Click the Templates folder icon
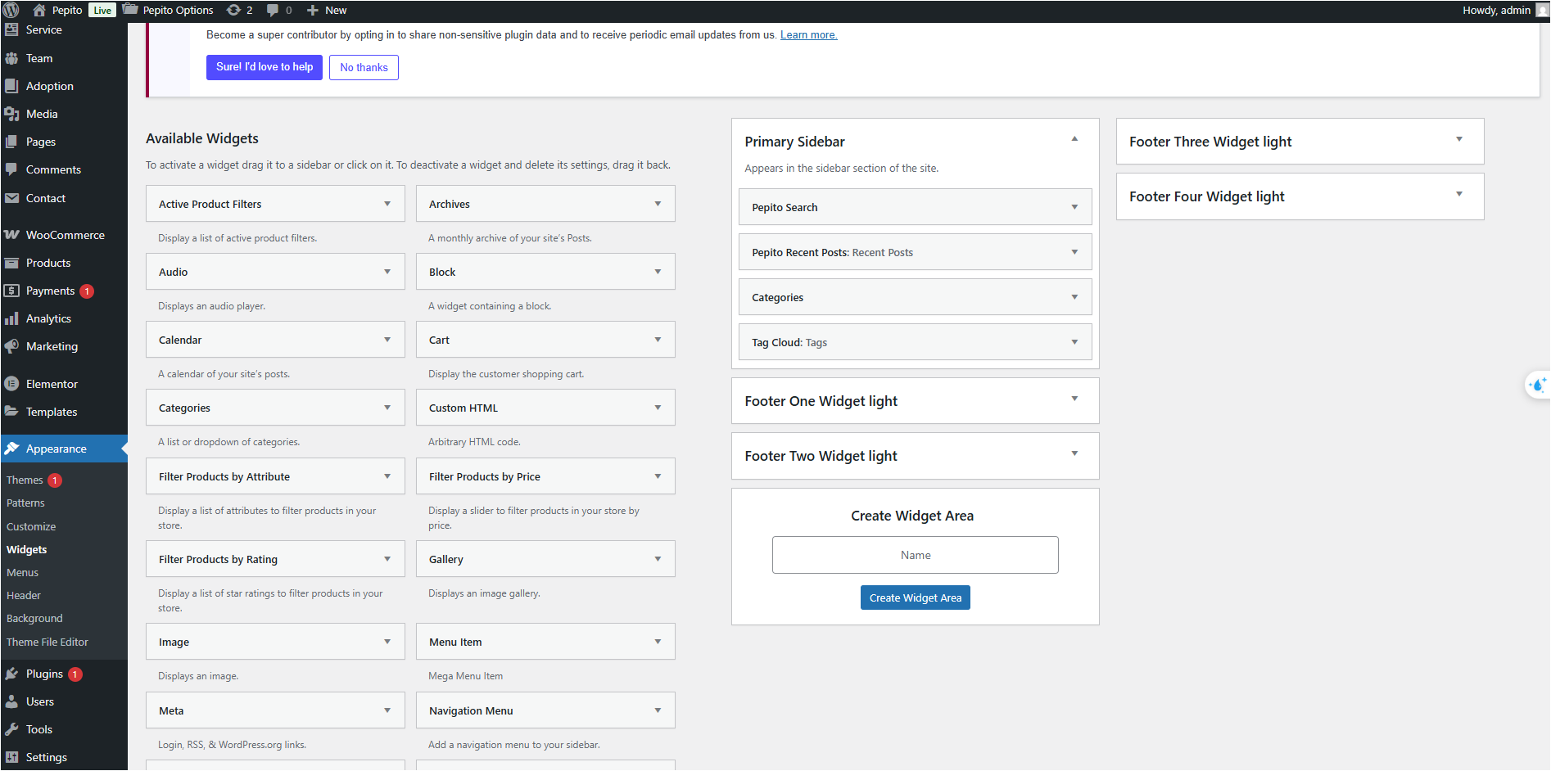The height and width of the screenshot is (771, 1551). 11,412
